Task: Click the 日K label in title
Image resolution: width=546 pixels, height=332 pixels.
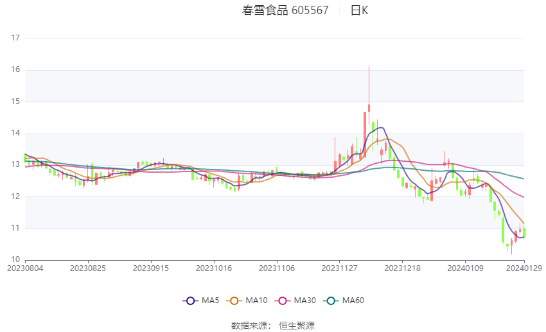Action: pyautogui.click(x=359, y=10)
